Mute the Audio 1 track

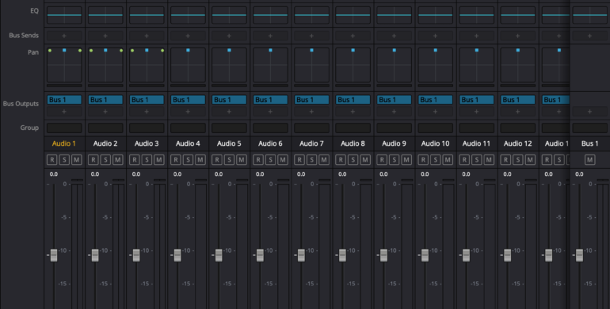point(77,159)
